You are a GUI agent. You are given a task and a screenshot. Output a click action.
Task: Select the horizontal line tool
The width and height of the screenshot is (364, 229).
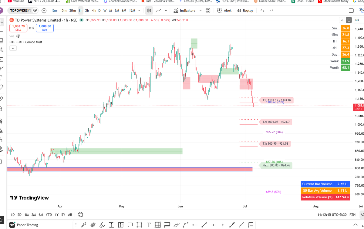214,225
